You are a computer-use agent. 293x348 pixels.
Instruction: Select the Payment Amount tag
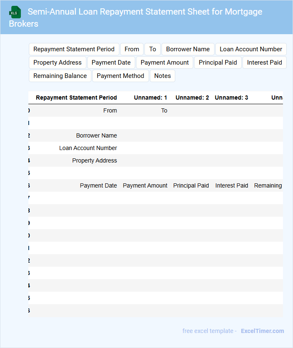pyautogui.click(x=165, y=63)
